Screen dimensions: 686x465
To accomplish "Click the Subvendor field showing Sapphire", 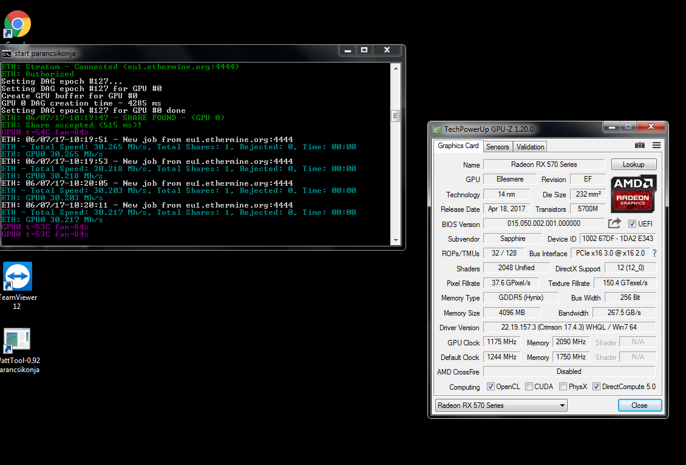I will pos(512,239).
